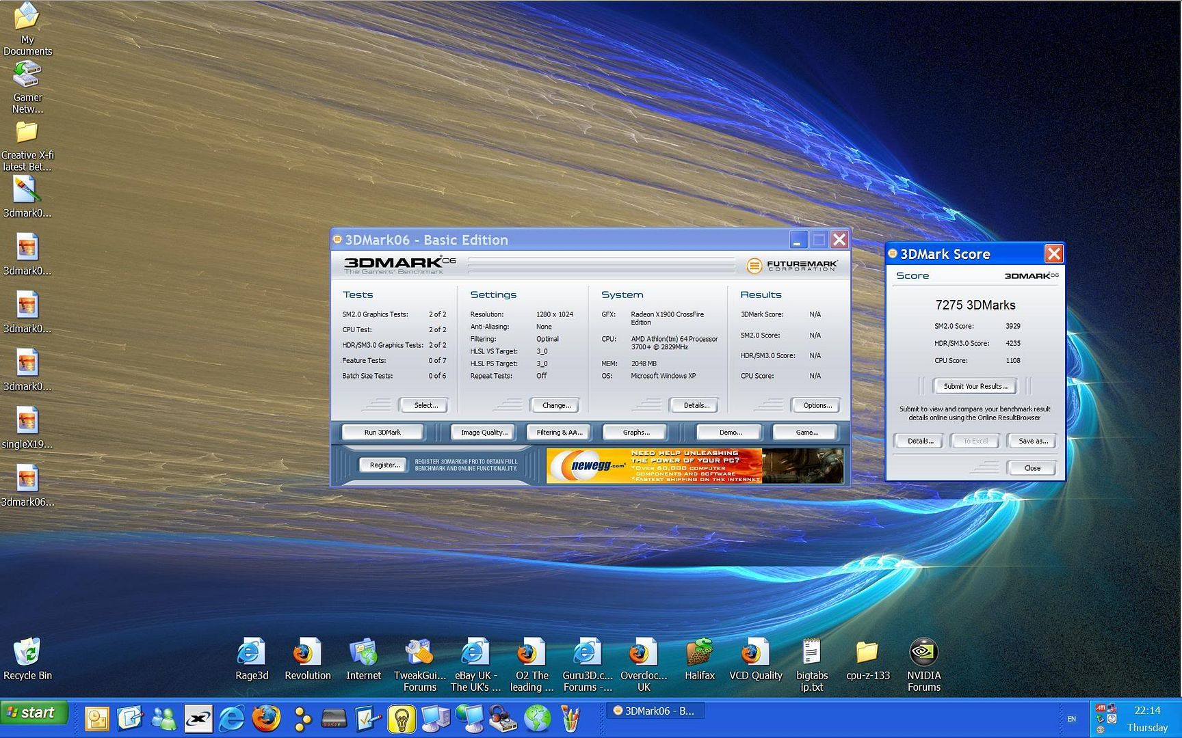Switch to 3DMark06 taskbar button
The height and width of the screenshot is (738, 1182).
point(656,711)
